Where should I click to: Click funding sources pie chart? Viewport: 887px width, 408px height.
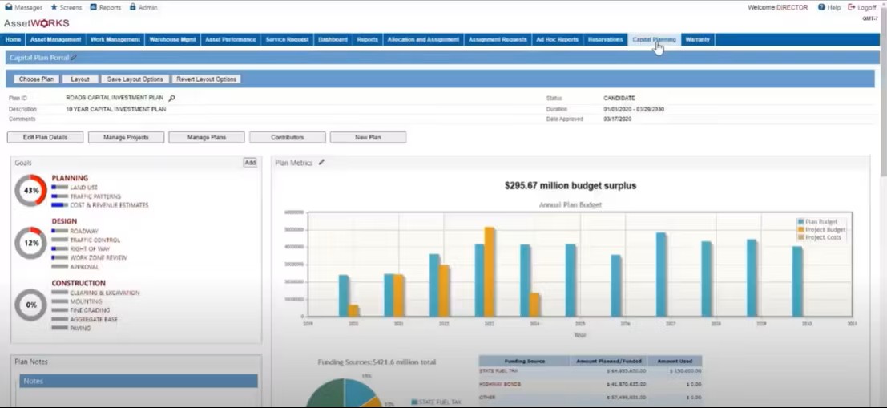[344, 394]
